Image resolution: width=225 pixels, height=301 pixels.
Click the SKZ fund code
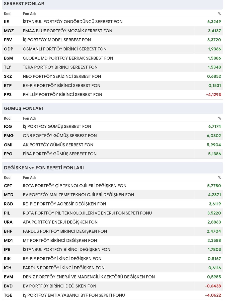[8, 76]
